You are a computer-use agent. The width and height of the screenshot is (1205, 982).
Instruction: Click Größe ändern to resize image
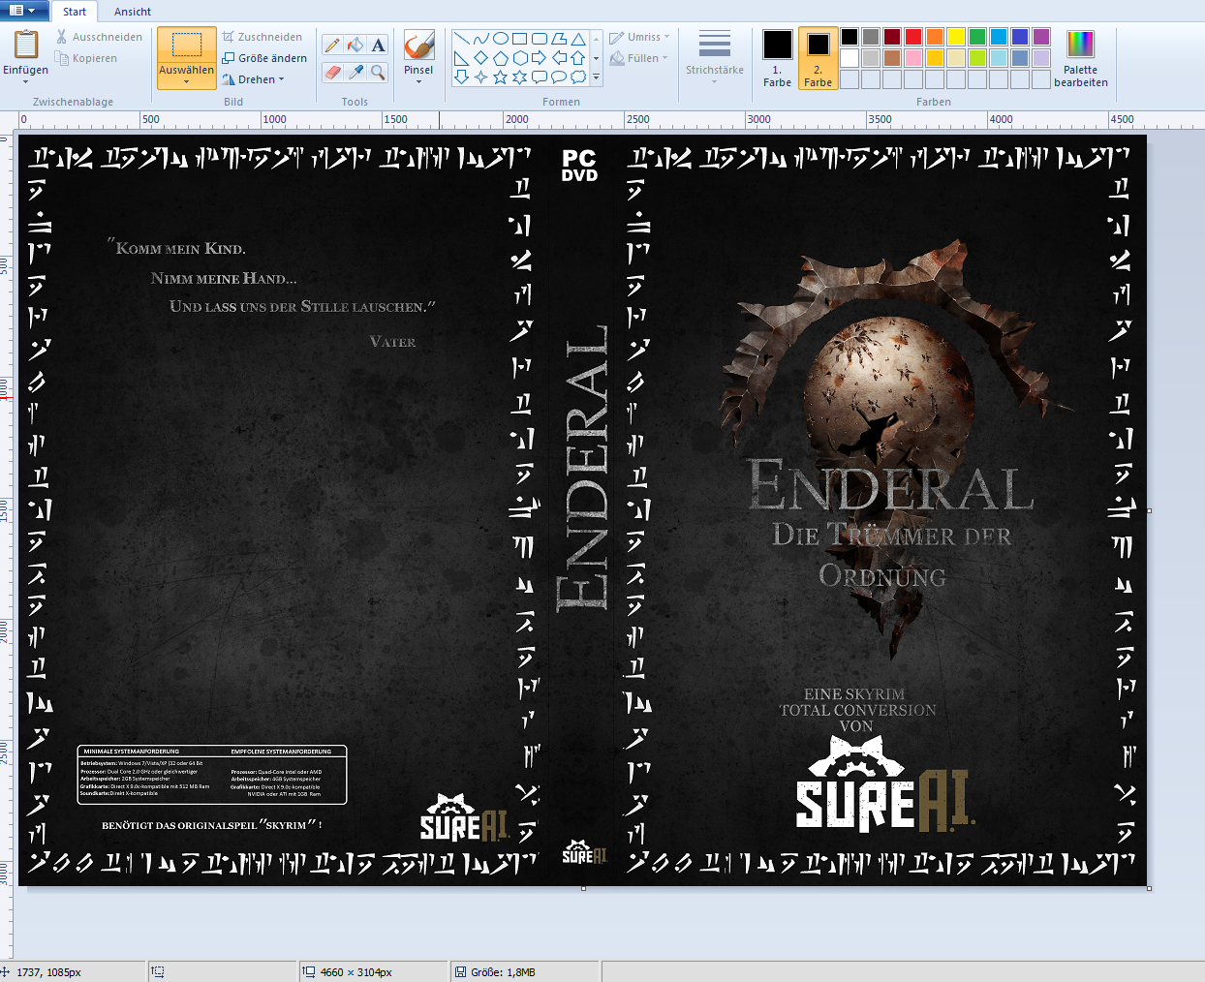(x=264, y=58)
